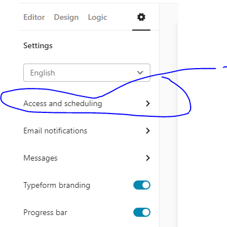The height and width of the screenshot is (227, 227).
Task: Click the Progress bar label text
Action: 45,212
